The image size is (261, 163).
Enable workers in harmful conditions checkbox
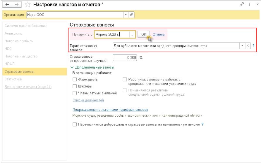(125, 79)
